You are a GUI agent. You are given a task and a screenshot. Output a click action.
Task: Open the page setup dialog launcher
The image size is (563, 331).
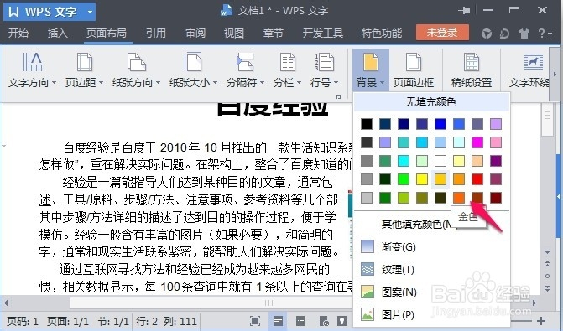pos(338,97)
